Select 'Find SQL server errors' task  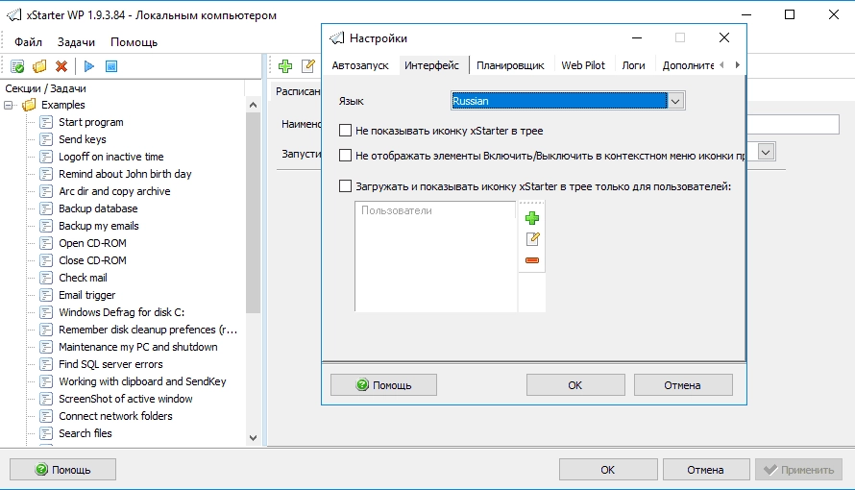click(x=110, y=364)
